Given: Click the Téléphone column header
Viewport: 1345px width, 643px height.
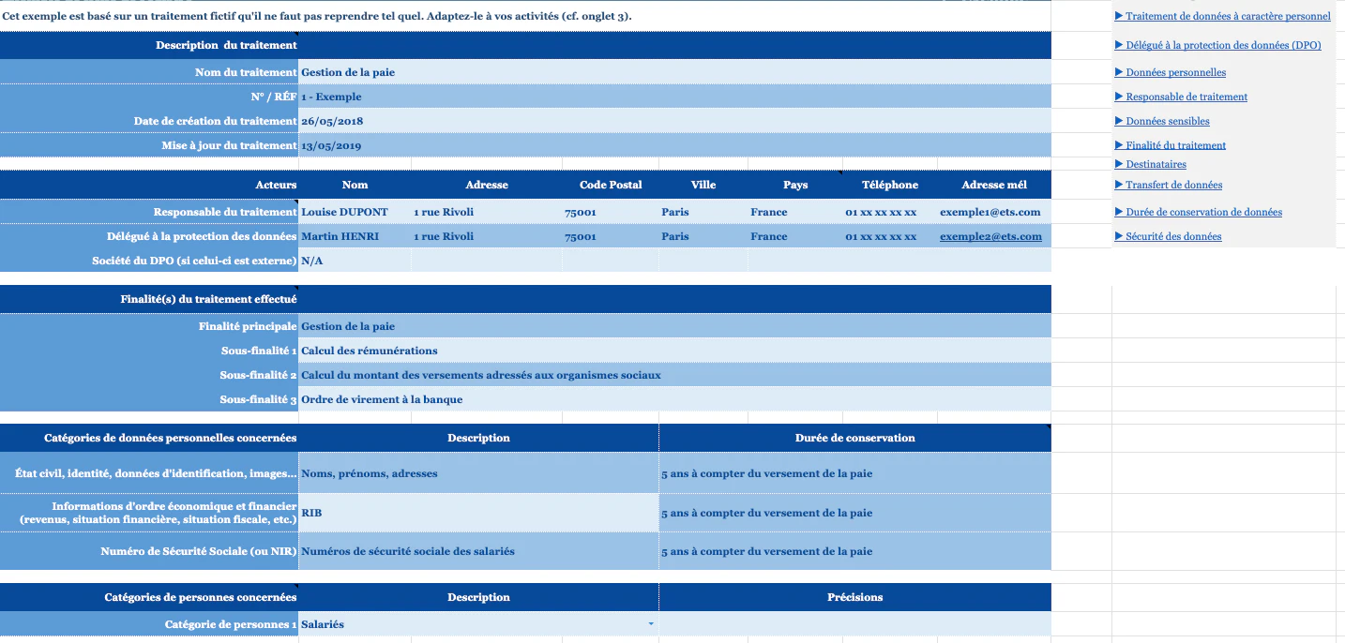Looking at the screenshot, I should [890, 185].
